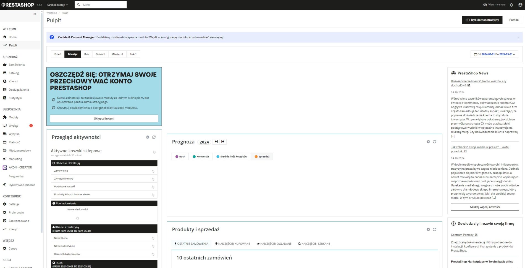Select the Miesiąc period tab
525x268 pixels.
[x=73, y=54]
